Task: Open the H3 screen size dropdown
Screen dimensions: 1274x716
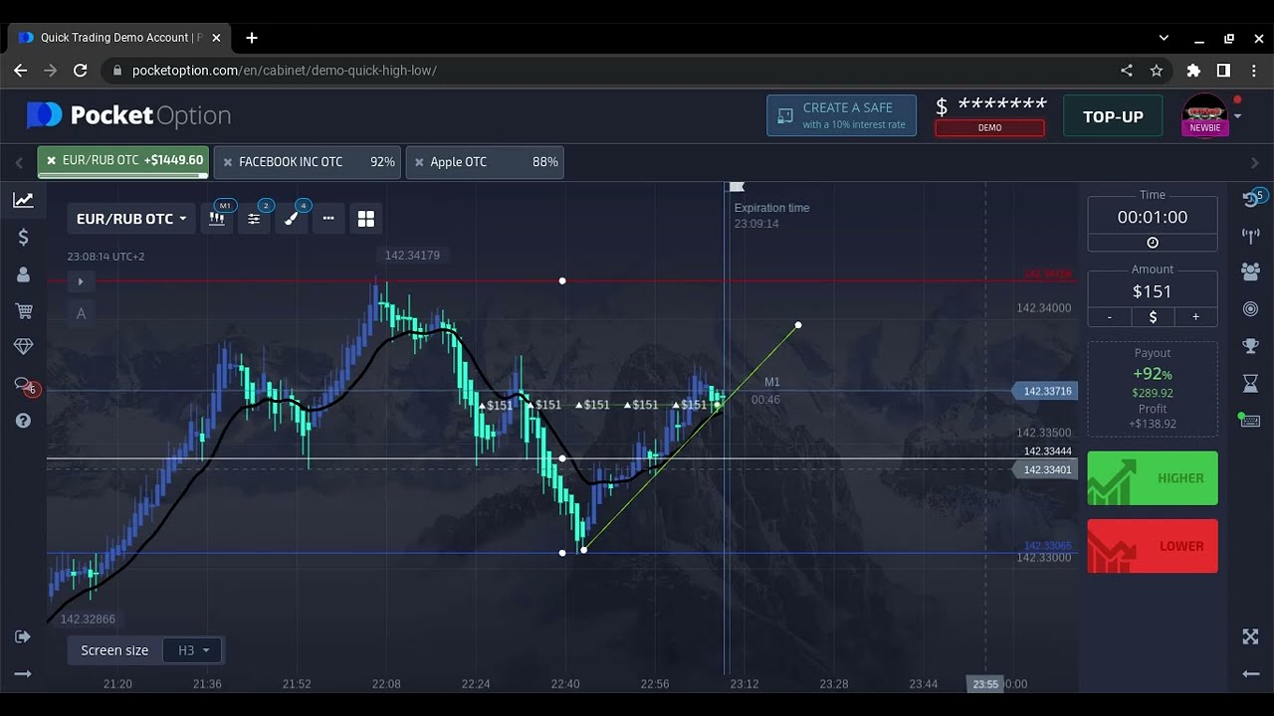Action: pos(194,650)
